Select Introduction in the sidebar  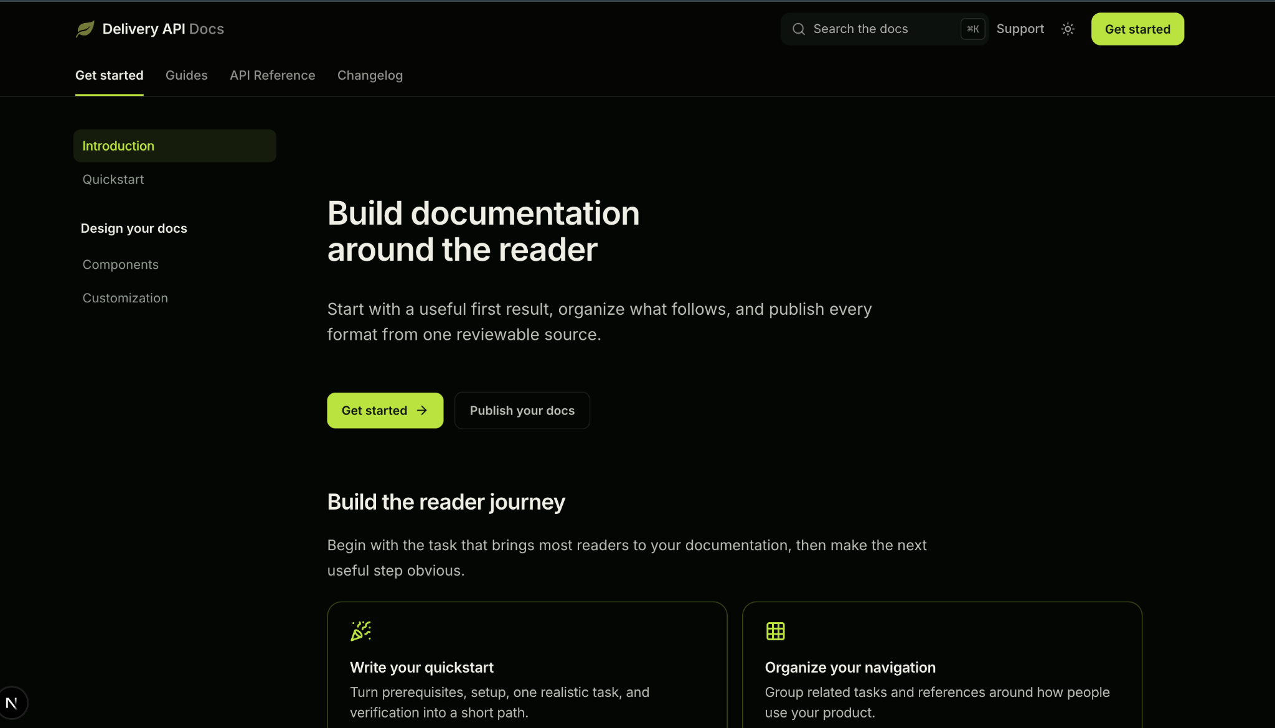(175, 146)
